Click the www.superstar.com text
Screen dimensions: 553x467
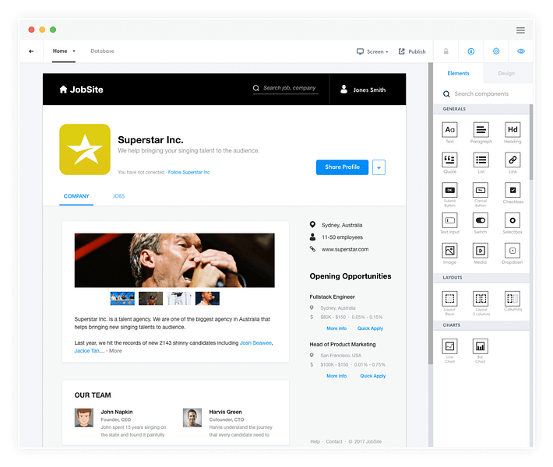(345, 250)
